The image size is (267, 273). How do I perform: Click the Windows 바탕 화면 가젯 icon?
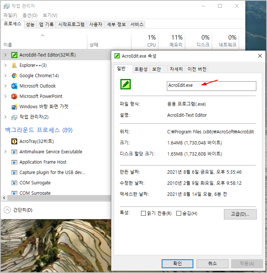(14, 107)
